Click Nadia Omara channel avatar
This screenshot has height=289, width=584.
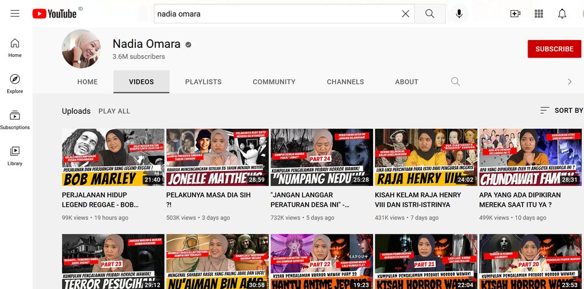tap(81, 49)
